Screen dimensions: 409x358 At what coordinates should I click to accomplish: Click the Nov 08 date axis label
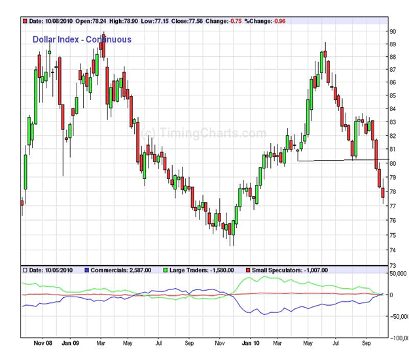click(x=43, y=342)
